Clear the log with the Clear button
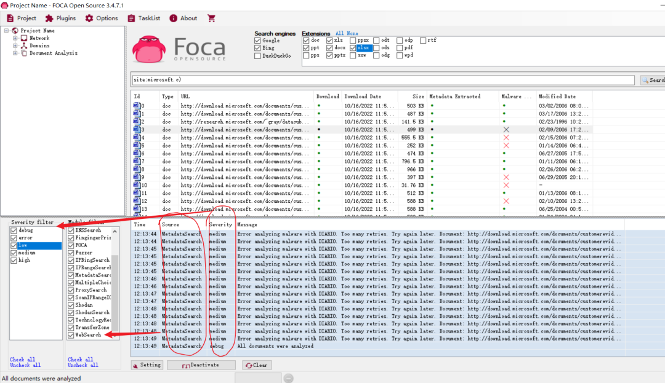665x383 pixels. tap(257, 365)
